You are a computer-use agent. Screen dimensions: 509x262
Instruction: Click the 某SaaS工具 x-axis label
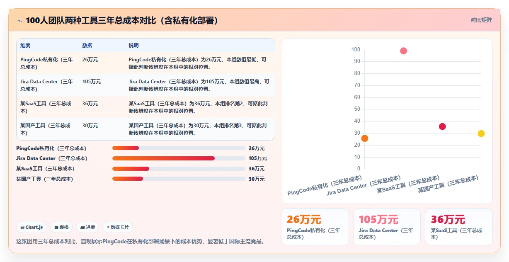point(408,184)
